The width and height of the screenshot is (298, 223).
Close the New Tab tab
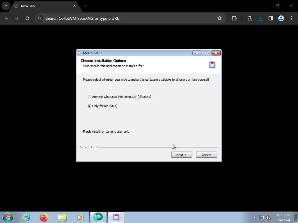pos(74,6)
